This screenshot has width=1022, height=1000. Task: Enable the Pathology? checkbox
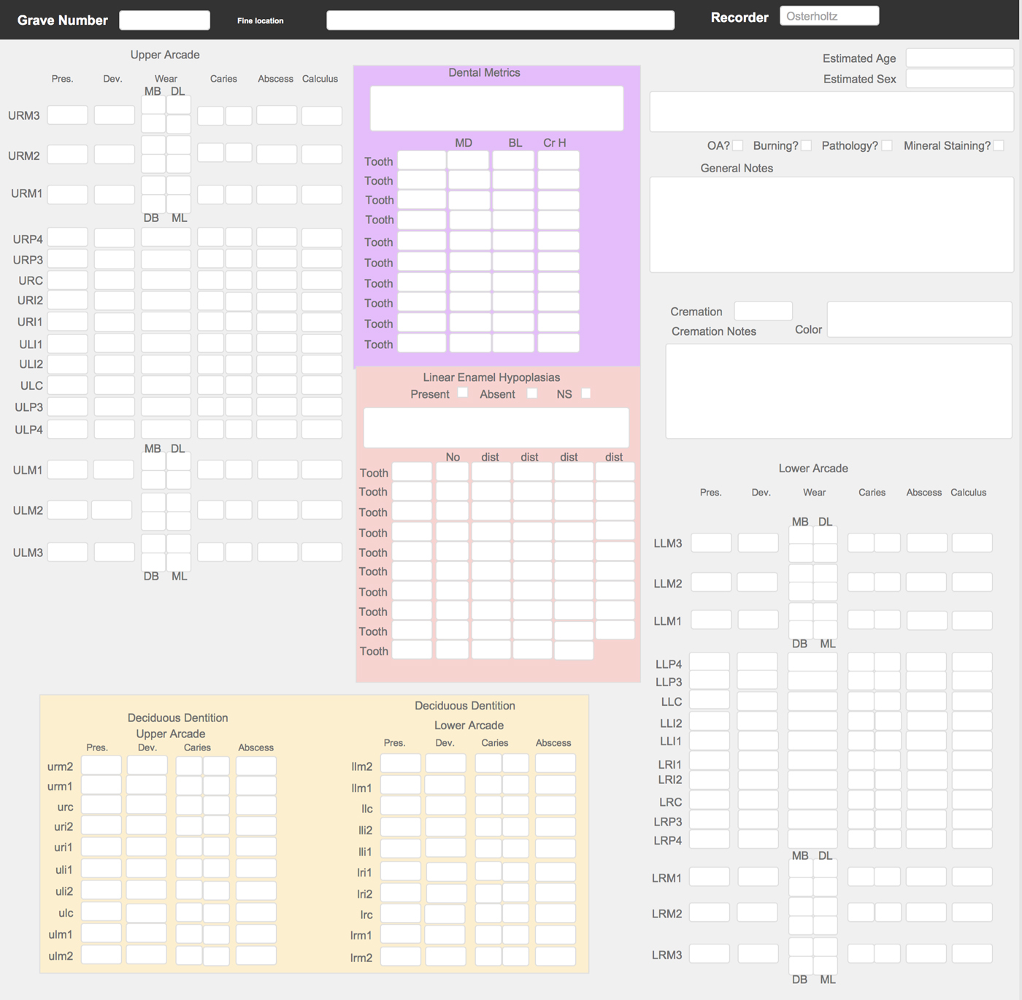point(887,145)
